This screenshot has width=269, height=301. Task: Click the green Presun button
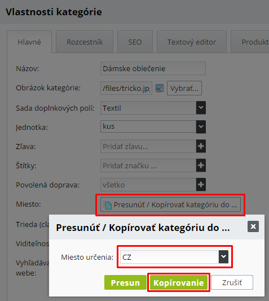tap(125, 282)
